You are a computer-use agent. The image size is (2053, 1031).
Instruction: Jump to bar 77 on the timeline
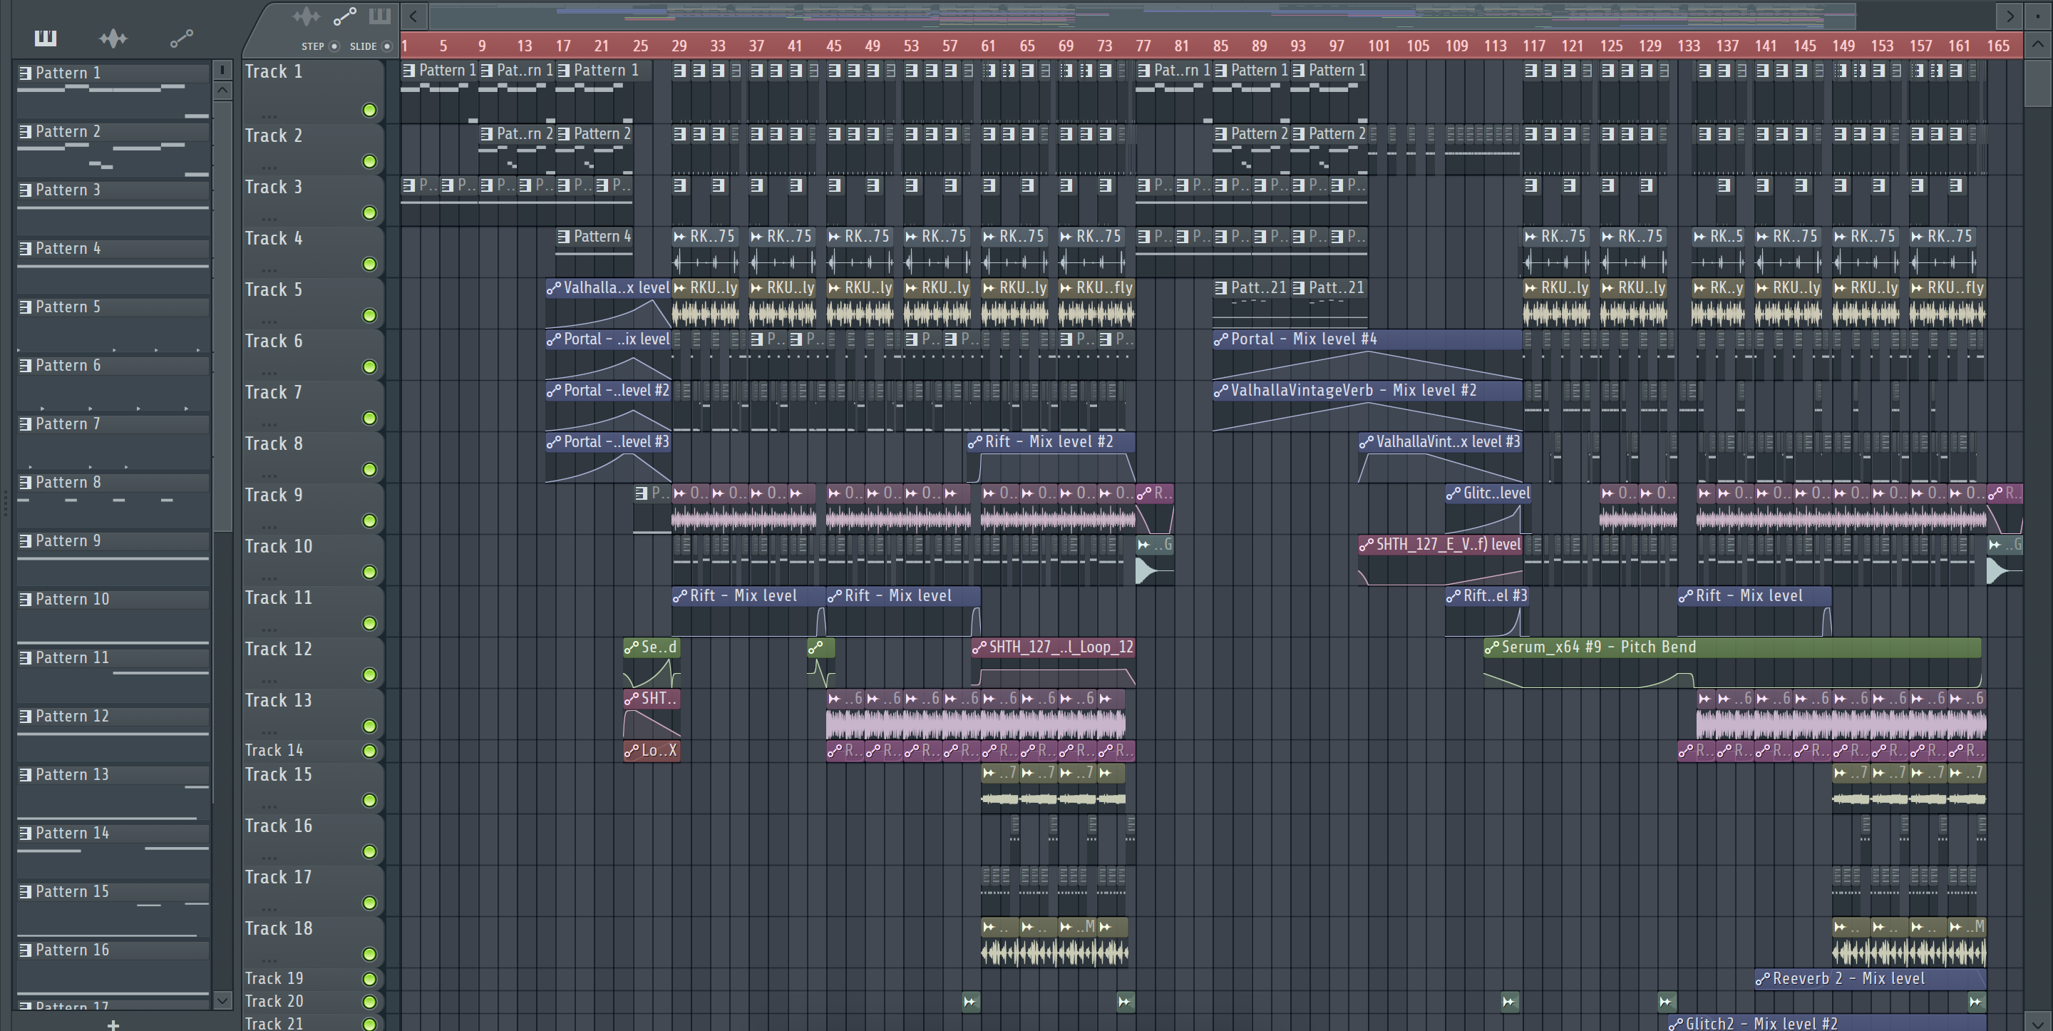(x=1143, y=46)
